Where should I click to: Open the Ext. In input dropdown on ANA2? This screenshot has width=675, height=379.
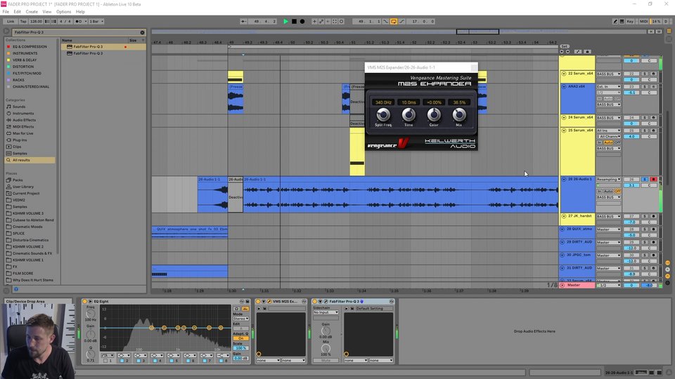608,86
